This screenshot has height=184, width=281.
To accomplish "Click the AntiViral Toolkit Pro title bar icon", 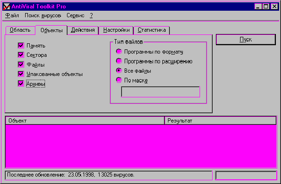I will point(7,7).
